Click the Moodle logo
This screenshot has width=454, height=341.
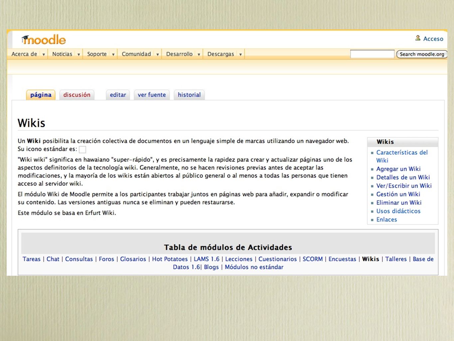(x=44, y=40)
